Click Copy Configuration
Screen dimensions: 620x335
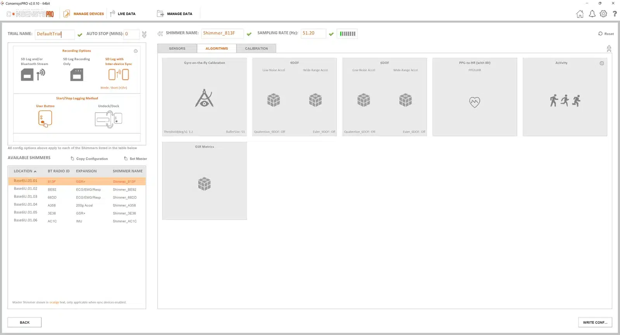(x=89, y=159)
